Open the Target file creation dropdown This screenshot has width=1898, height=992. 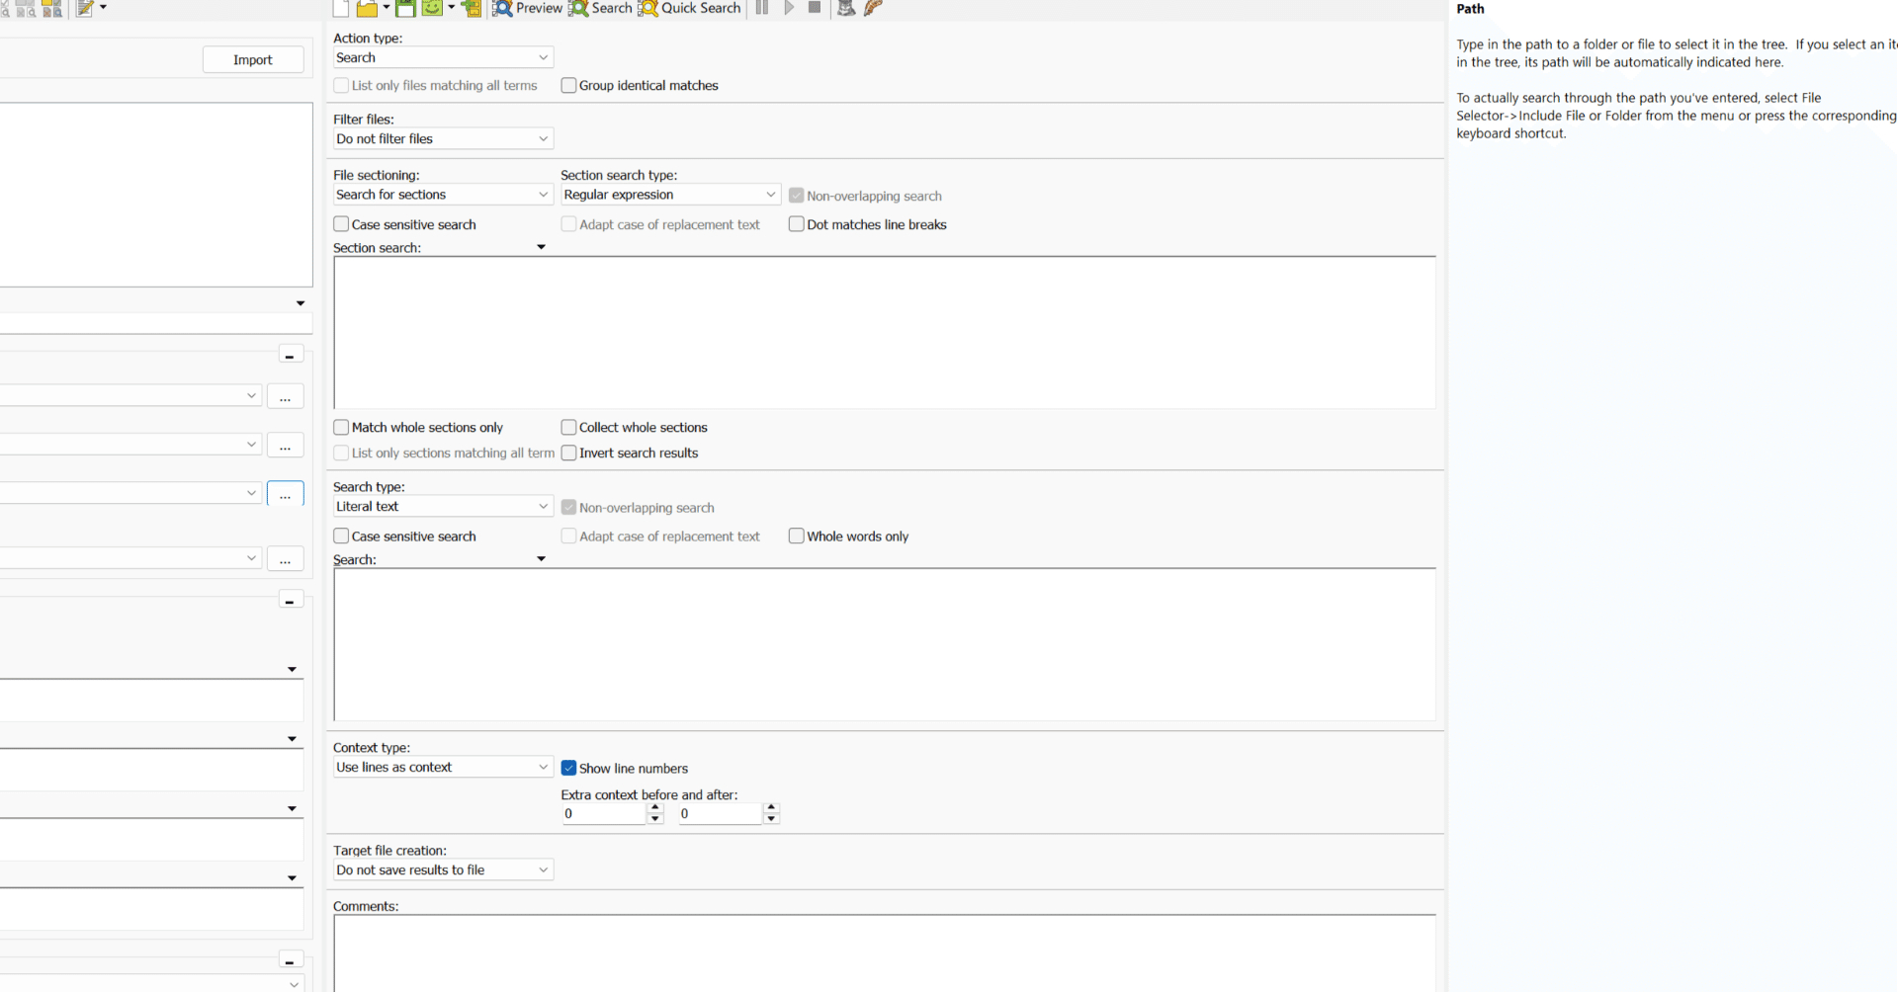pyautogui.click(x=443, y=869)
